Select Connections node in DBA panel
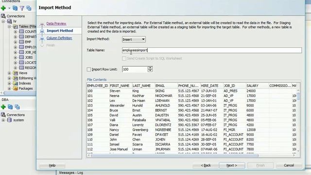311x175 pixels. [16, 115]
